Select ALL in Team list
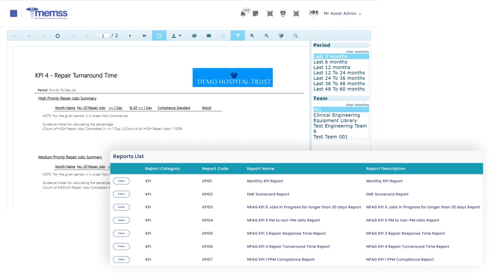494x277 pixels. point(341,110)
